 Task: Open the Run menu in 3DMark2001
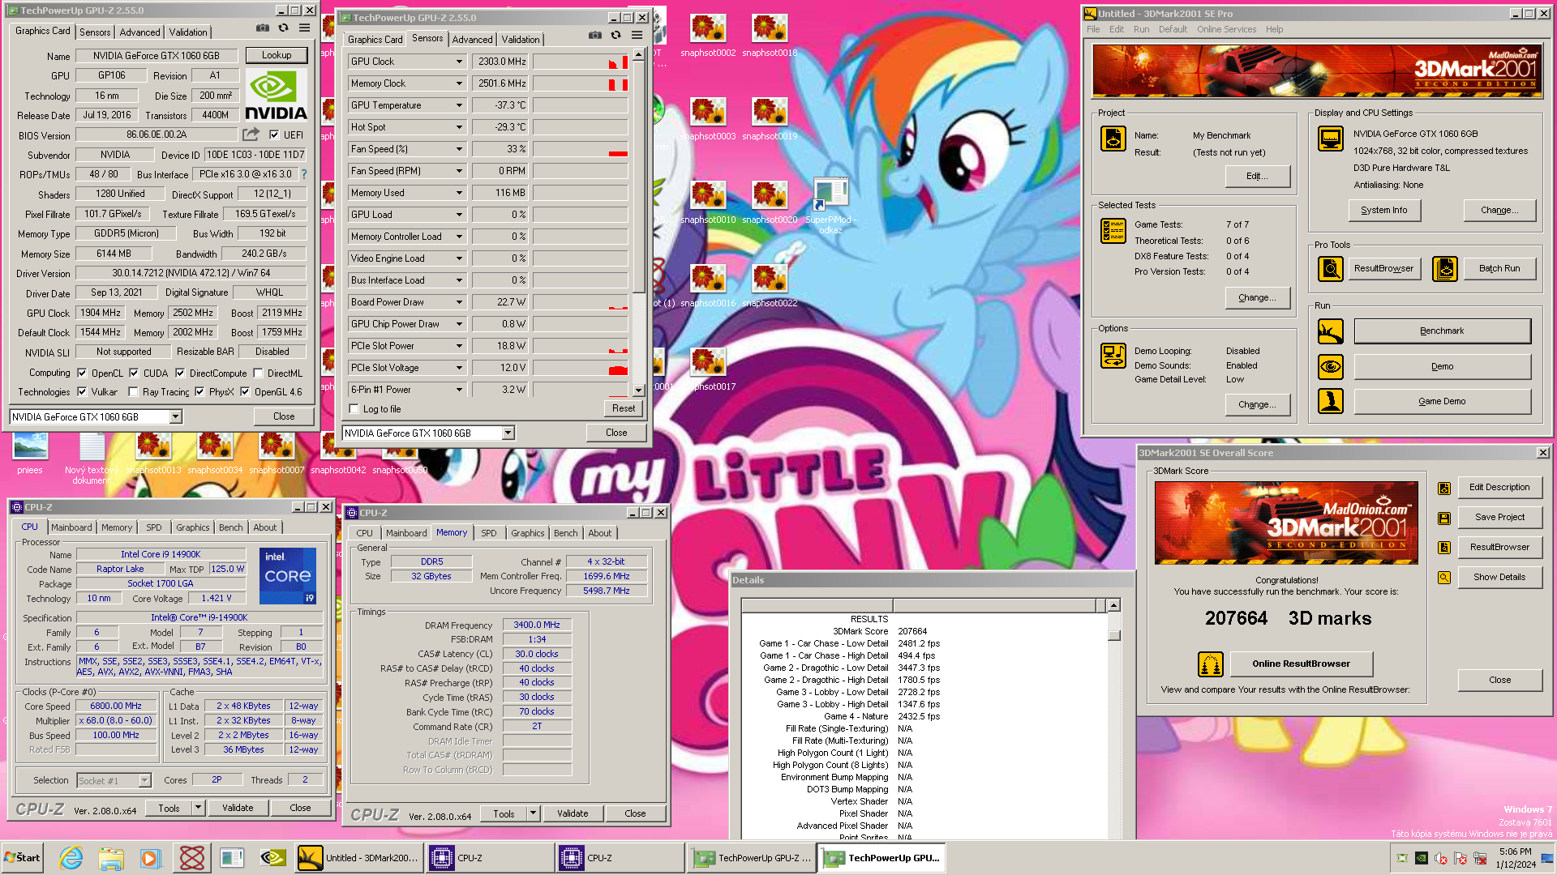pyautogui.click(x=1141, y=29)
